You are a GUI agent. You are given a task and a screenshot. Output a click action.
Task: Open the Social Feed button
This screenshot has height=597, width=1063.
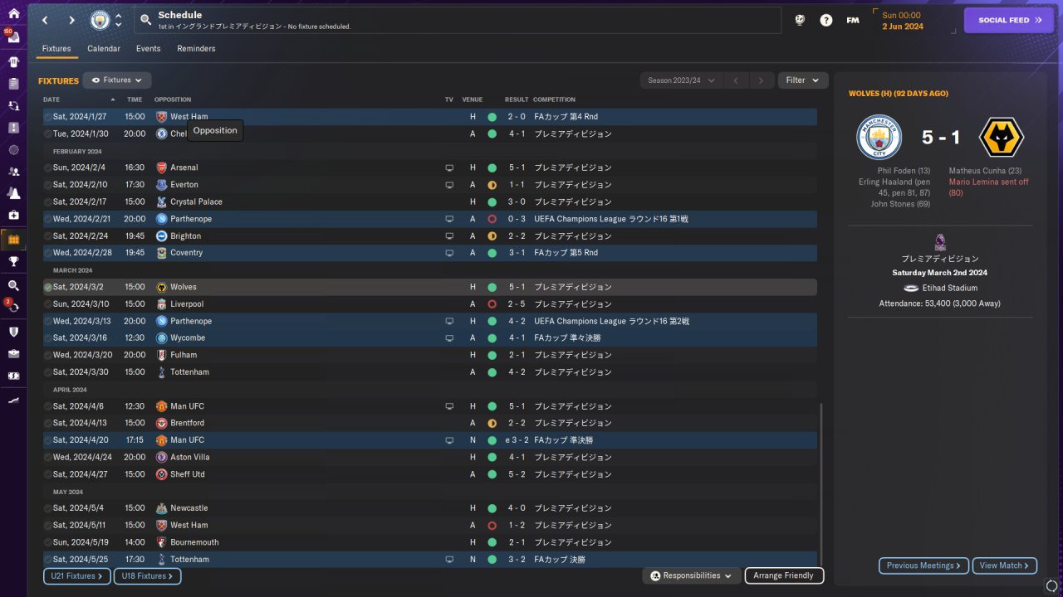(1008, 20)
